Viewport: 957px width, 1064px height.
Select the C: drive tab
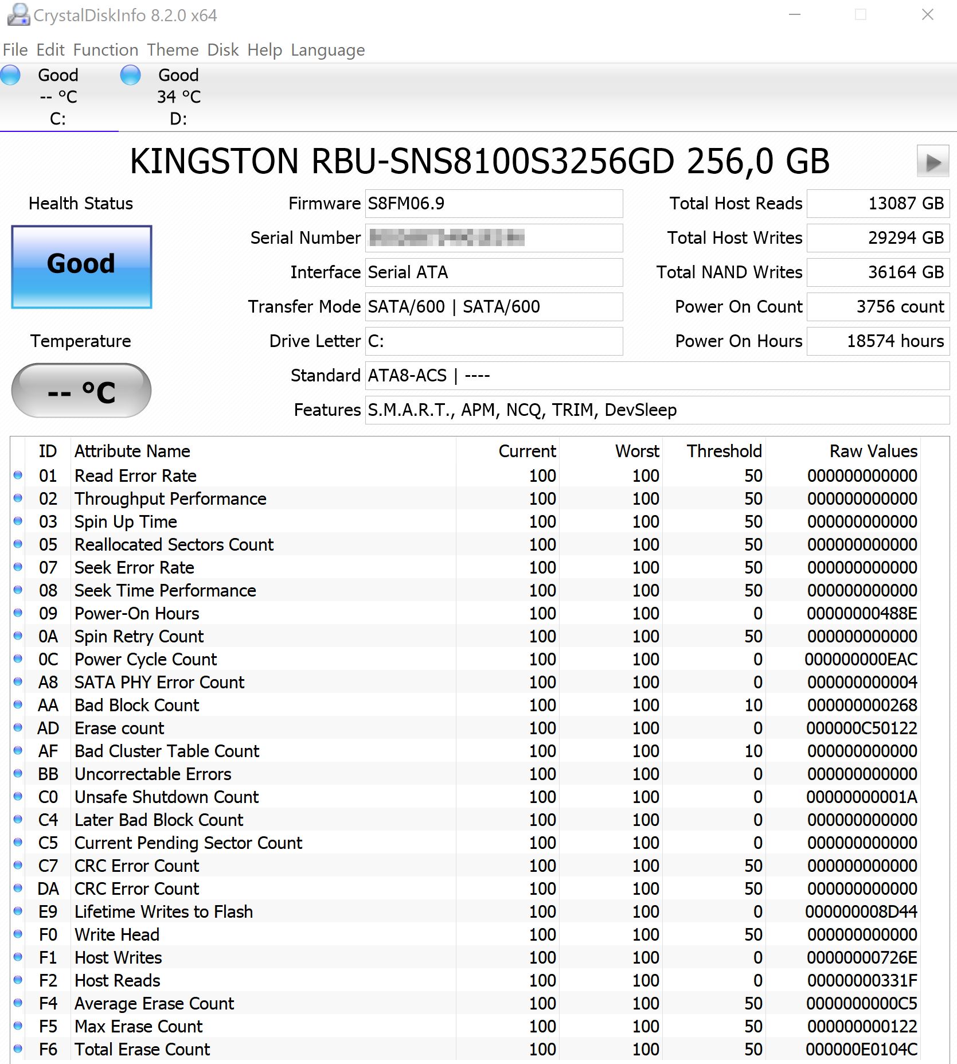(x=58, y=97)
